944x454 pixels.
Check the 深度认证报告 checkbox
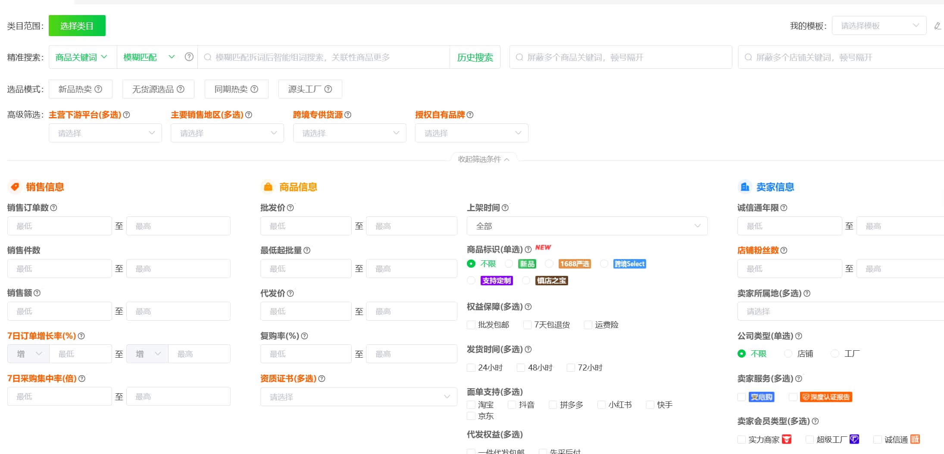[793, 397]
